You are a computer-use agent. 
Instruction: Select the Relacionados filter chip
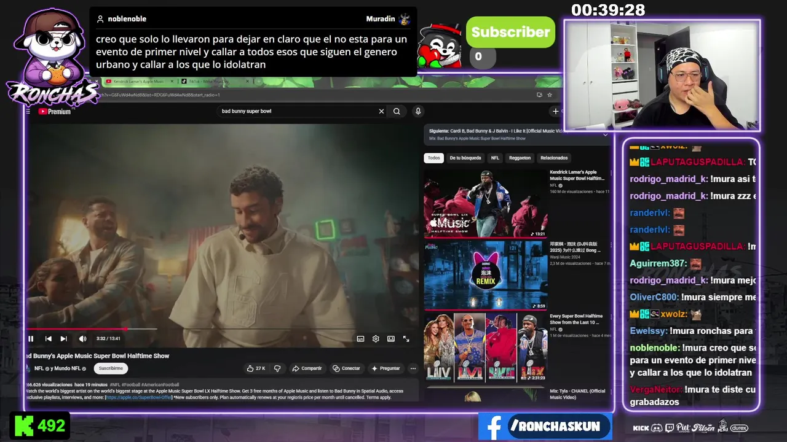pyautogui.click(x=554, y=158)
